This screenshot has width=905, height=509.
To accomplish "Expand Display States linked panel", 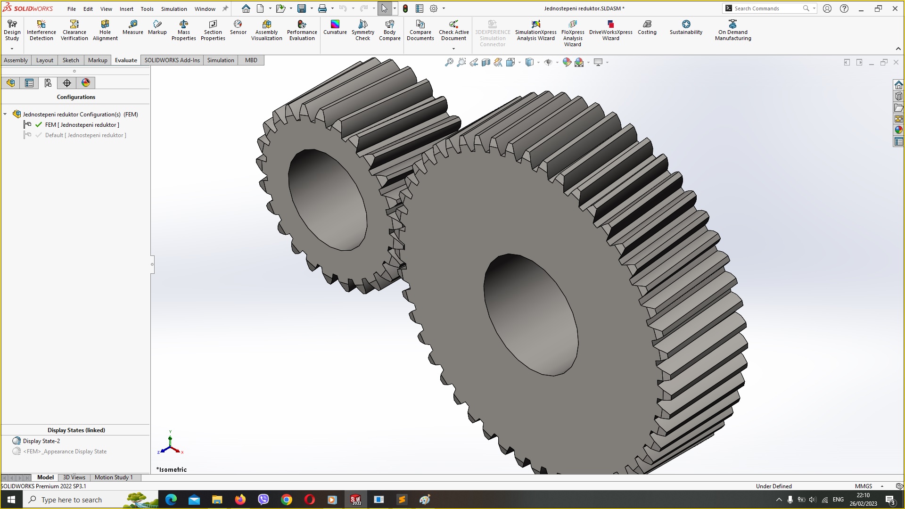I will click(76, 429).
